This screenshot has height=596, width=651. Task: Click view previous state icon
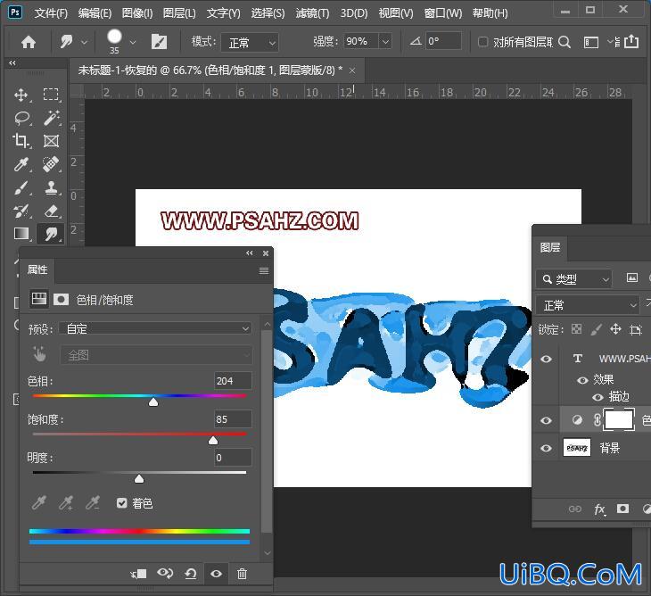pos(165,574)
